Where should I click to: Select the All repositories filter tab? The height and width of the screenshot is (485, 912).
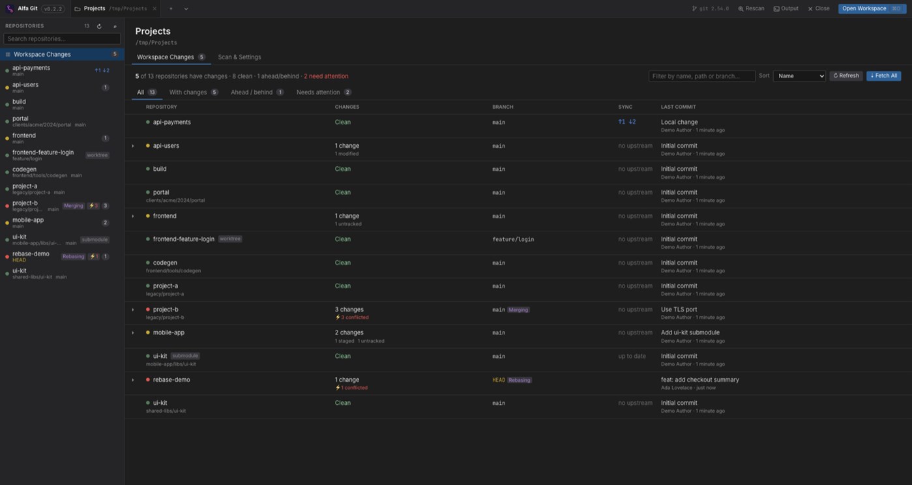(147, 93)
